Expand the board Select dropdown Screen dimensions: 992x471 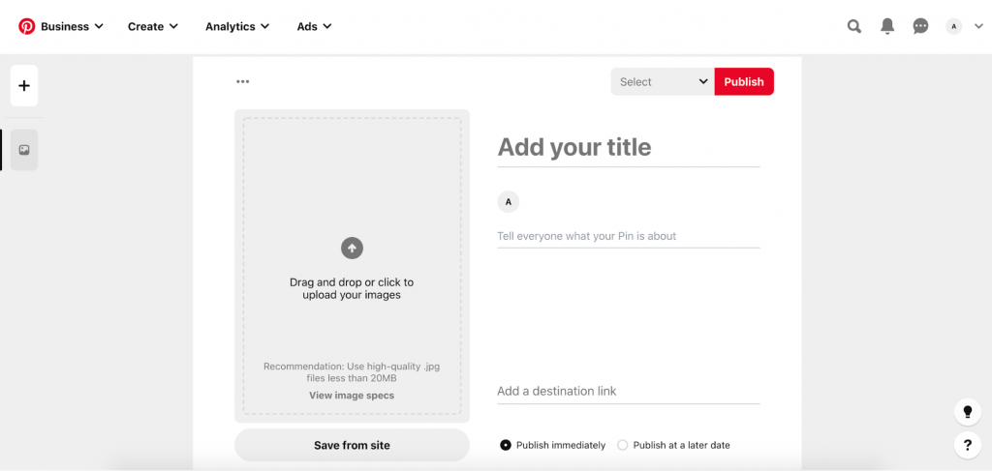tap(663, 82)
